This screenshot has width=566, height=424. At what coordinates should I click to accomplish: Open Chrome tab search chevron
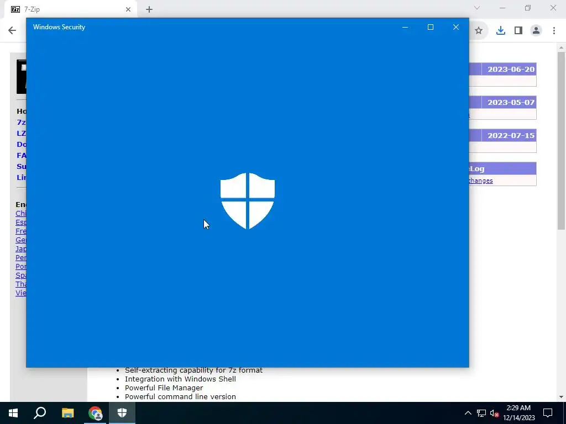[477, 8]
